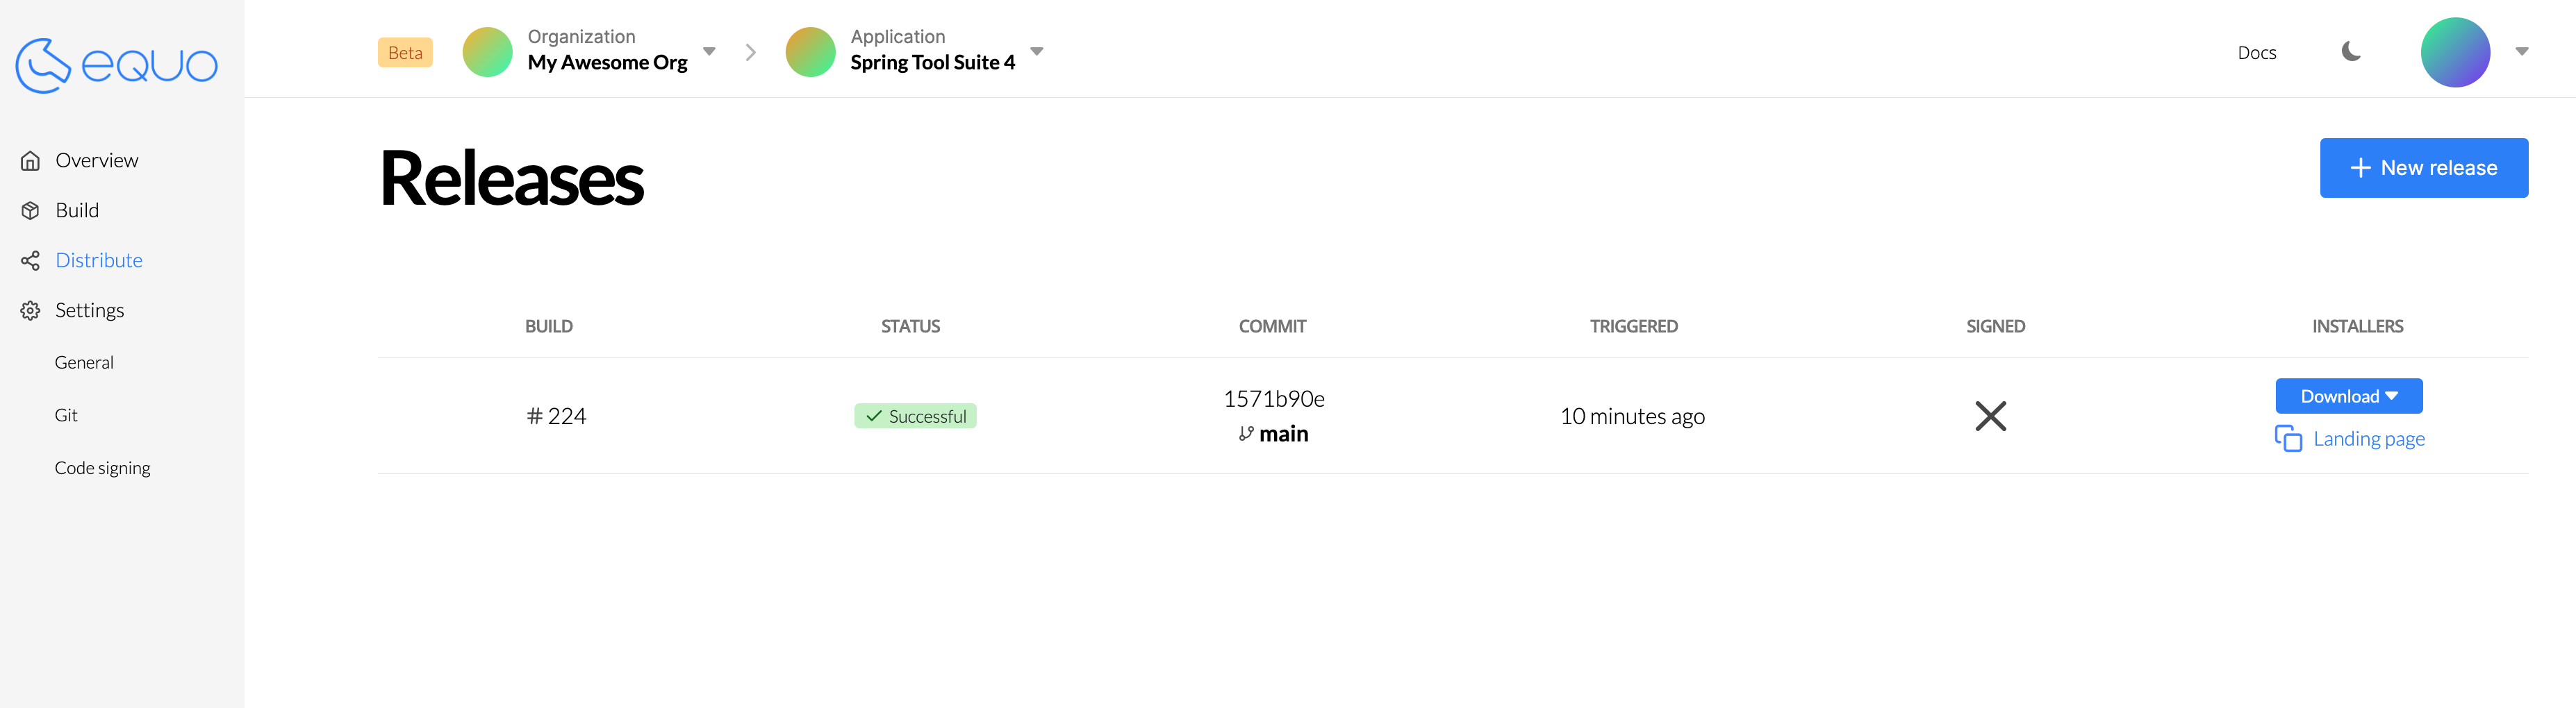The height and width of the screenshot is (708, 2576).
Task: Go to Code signing settings
Action: [102, 469]
